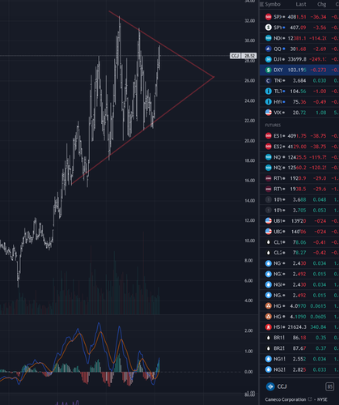
Task: Click the red HSI logo icon
Action: pyautogui.click(x=269, y=327)
